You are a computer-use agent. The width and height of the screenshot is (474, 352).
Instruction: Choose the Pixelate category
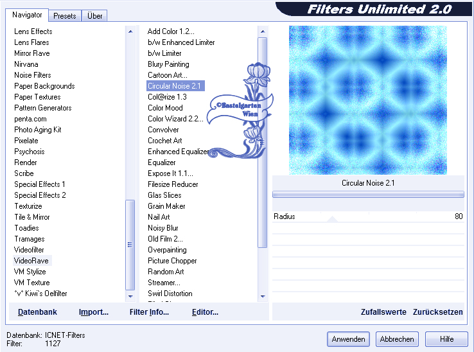tap(26, 141)
